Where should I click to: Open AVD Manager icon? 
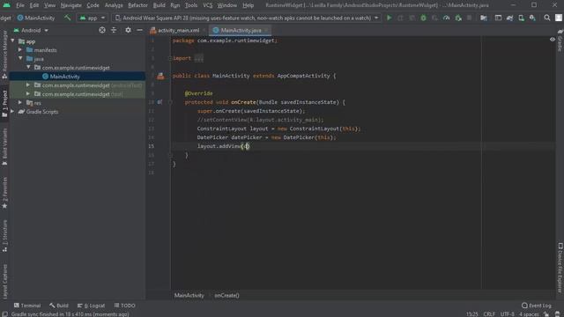coord(521,18)
